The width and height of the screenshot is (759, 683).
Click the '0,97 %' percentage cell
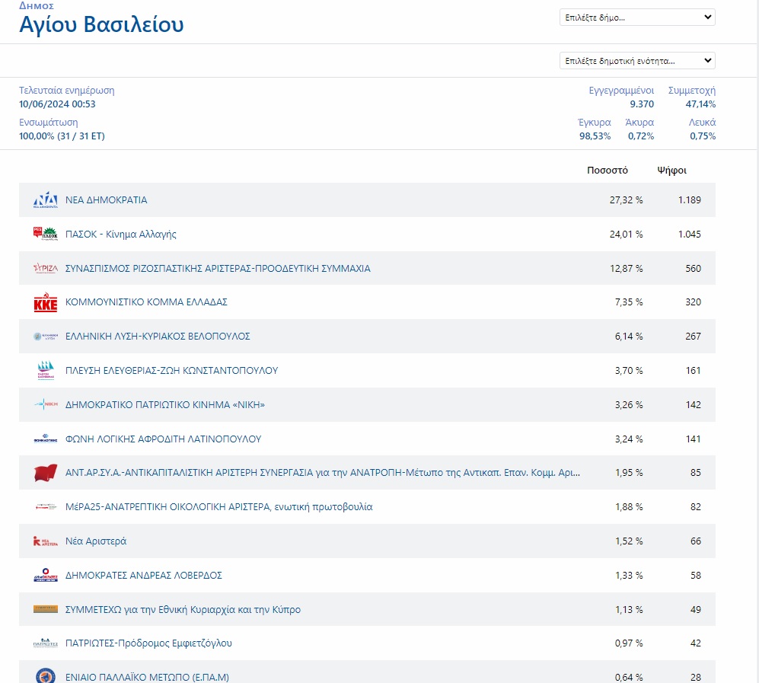629,643
